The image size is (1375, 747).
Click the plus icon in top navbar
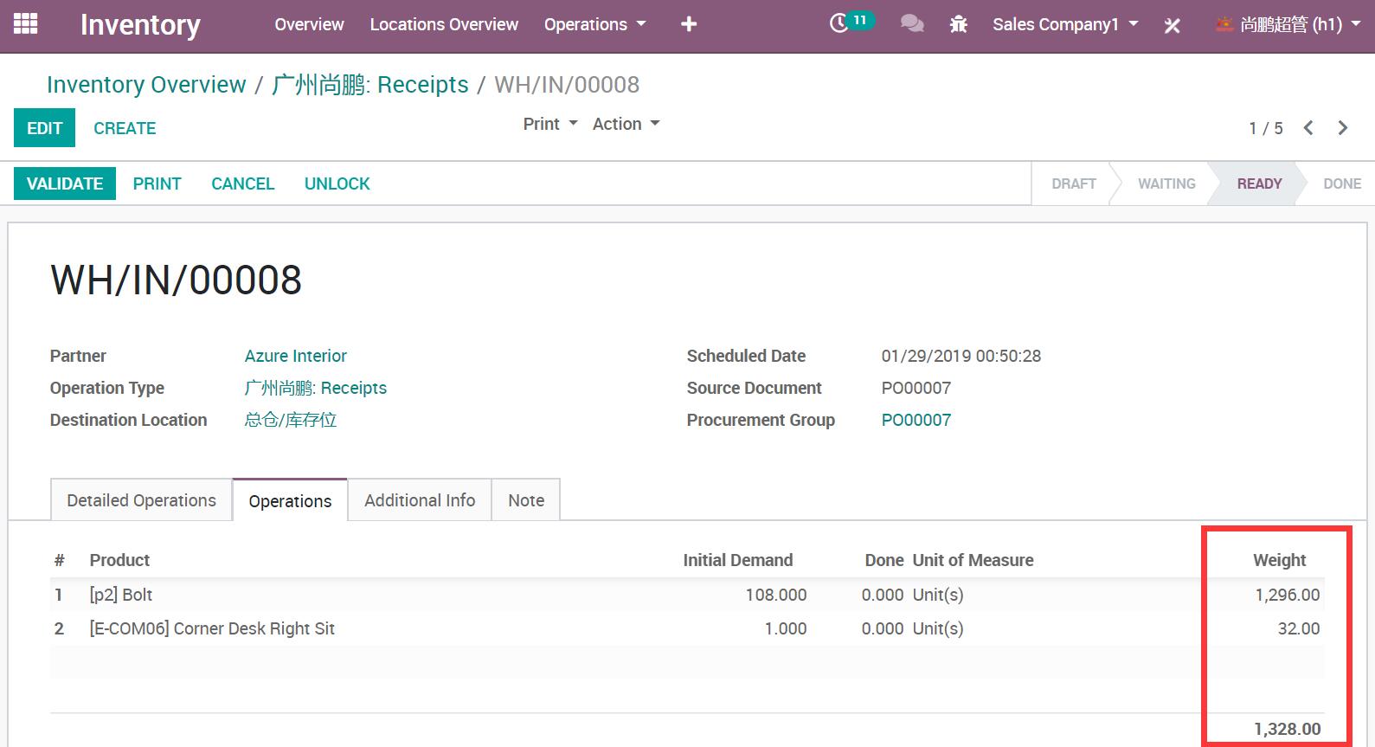click(689, 24)
